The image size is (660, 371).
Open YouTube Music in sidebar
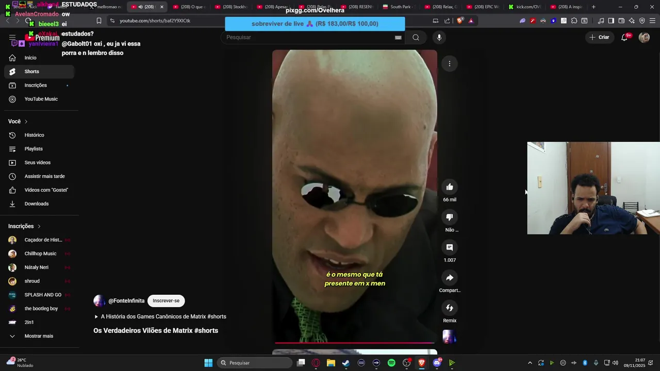pyautogui.click(x=39, y=99)
